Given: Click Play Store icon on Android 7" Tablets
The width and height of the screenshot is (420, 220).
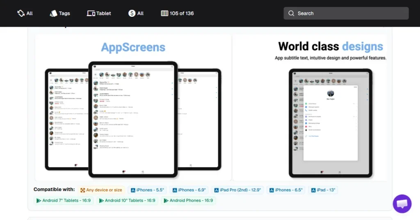Looking at the screenshot, I should click(x=39, y=200).
